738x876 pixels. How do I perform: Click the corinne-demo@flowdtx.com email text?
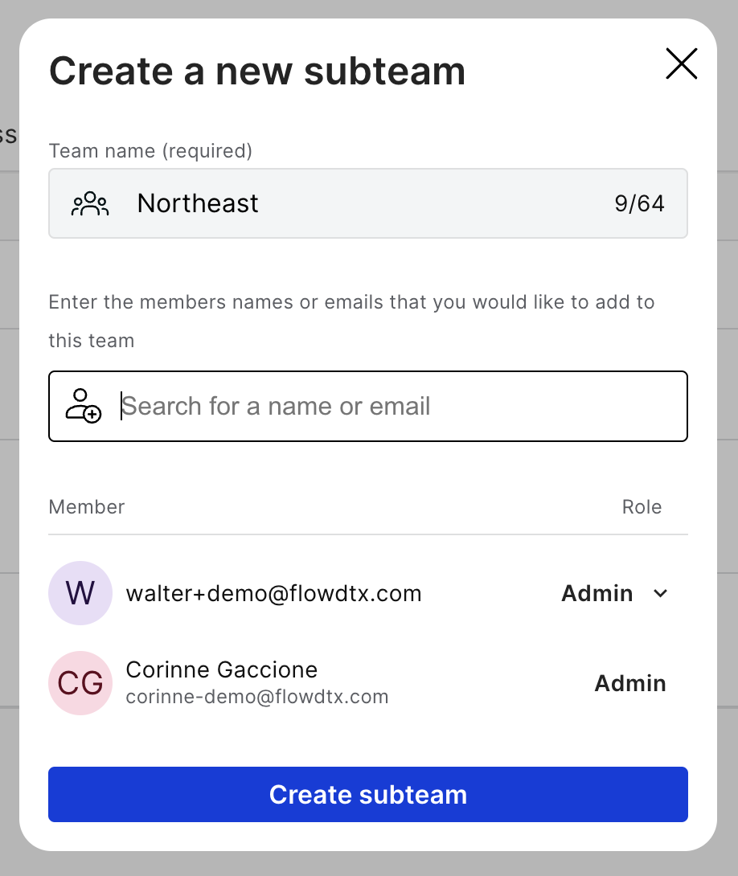click(x=257, y=697)
